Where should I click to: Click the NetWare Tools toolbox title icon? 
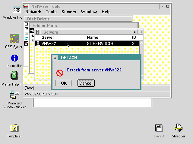pos(26,6)
